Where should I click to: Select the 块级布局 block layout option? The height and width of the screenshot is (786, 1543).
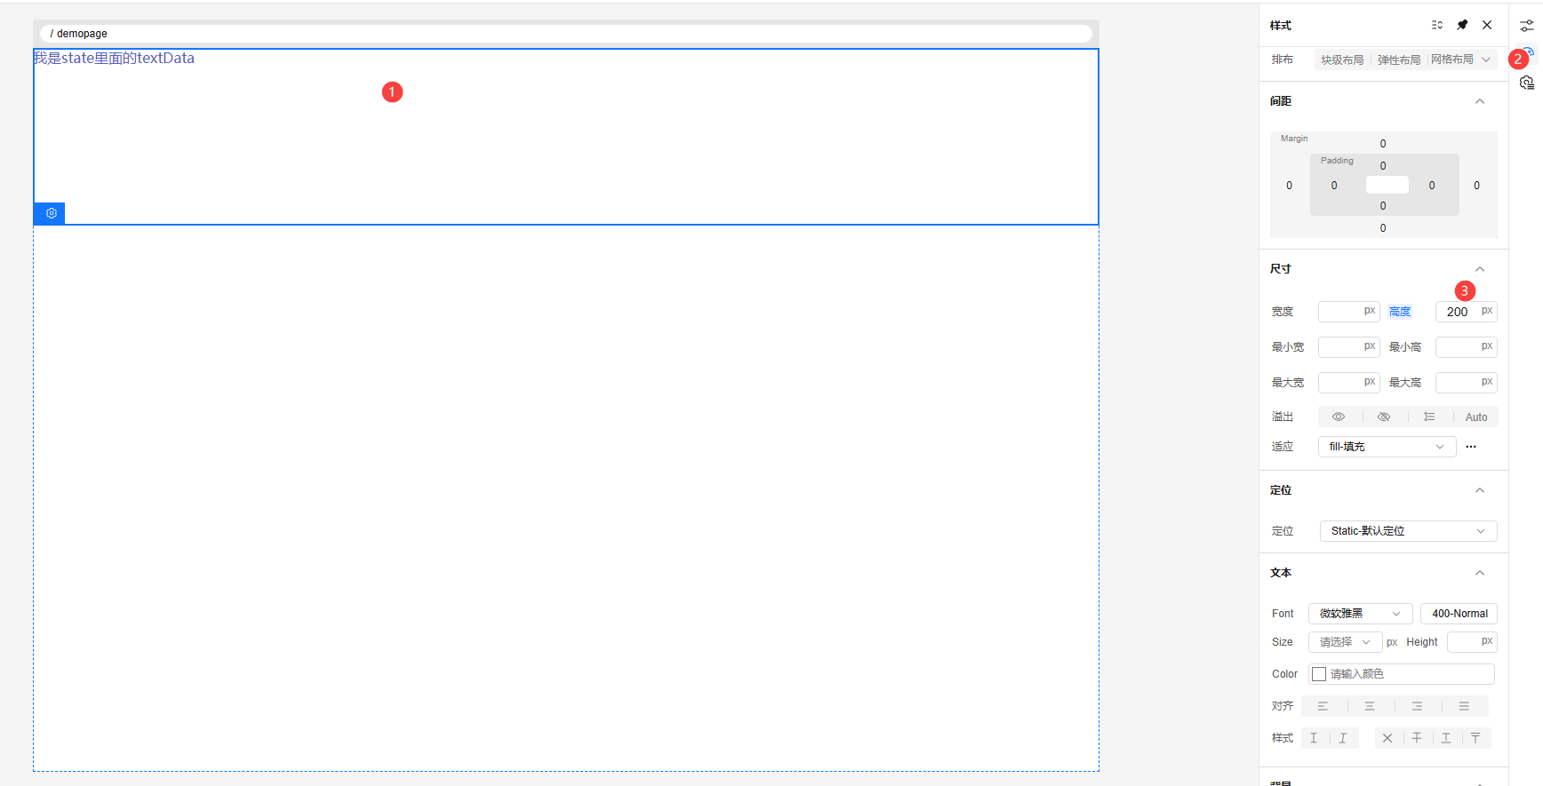(x=1342, y=60)
